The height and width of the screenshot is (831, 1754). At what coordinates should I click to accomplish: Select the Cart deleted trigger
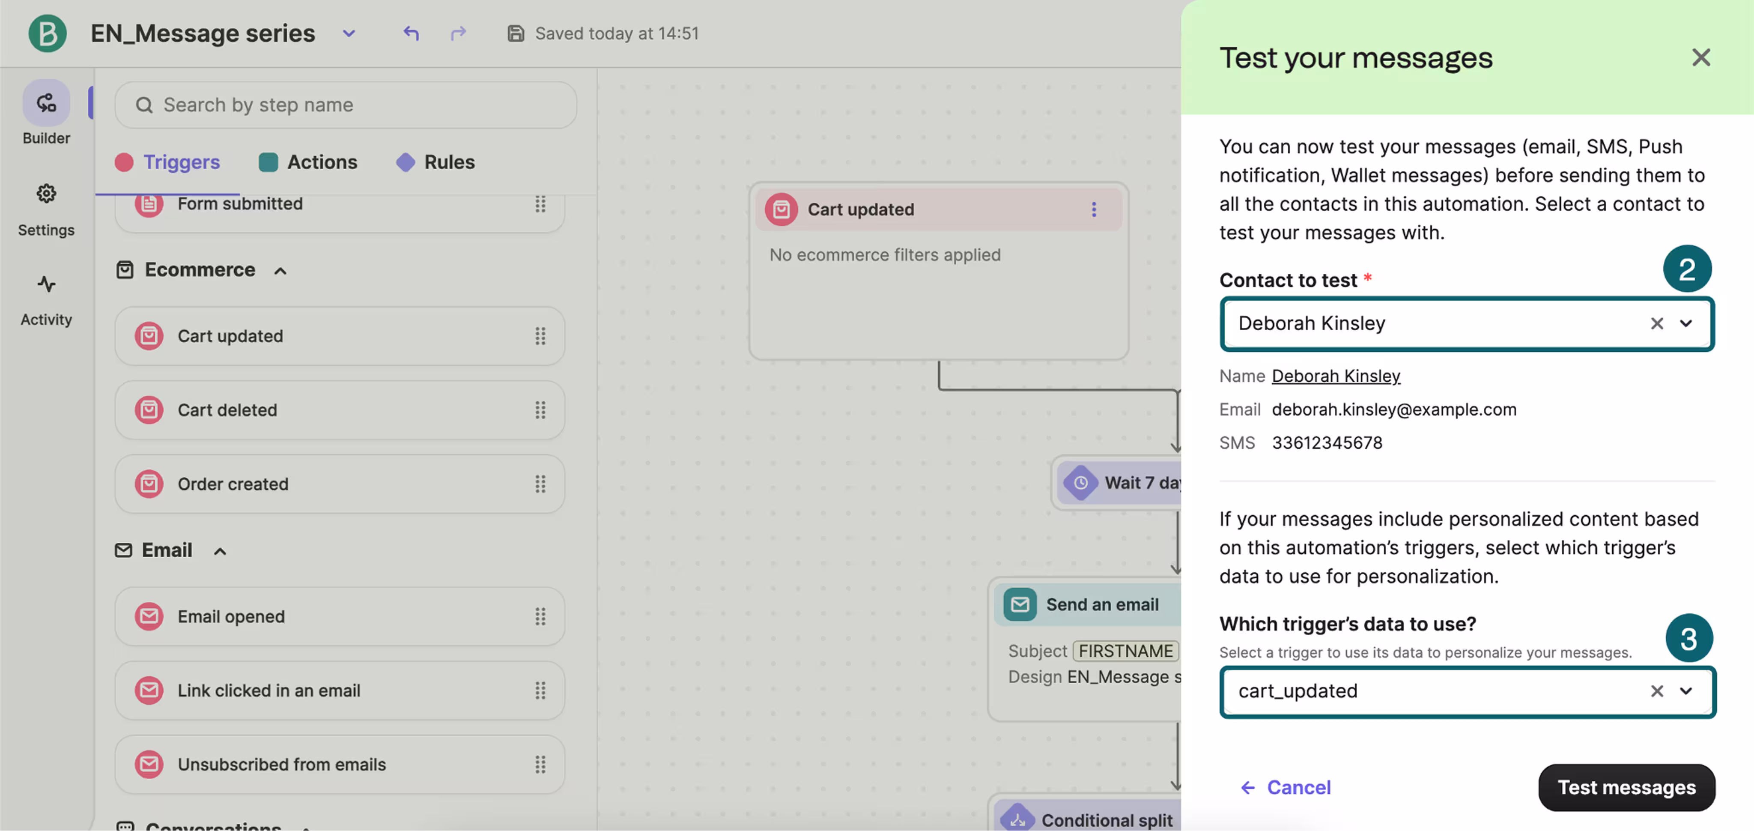(340, 410)
